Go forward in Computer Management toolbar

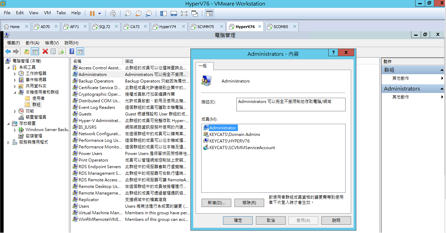[x=16, y=52]
